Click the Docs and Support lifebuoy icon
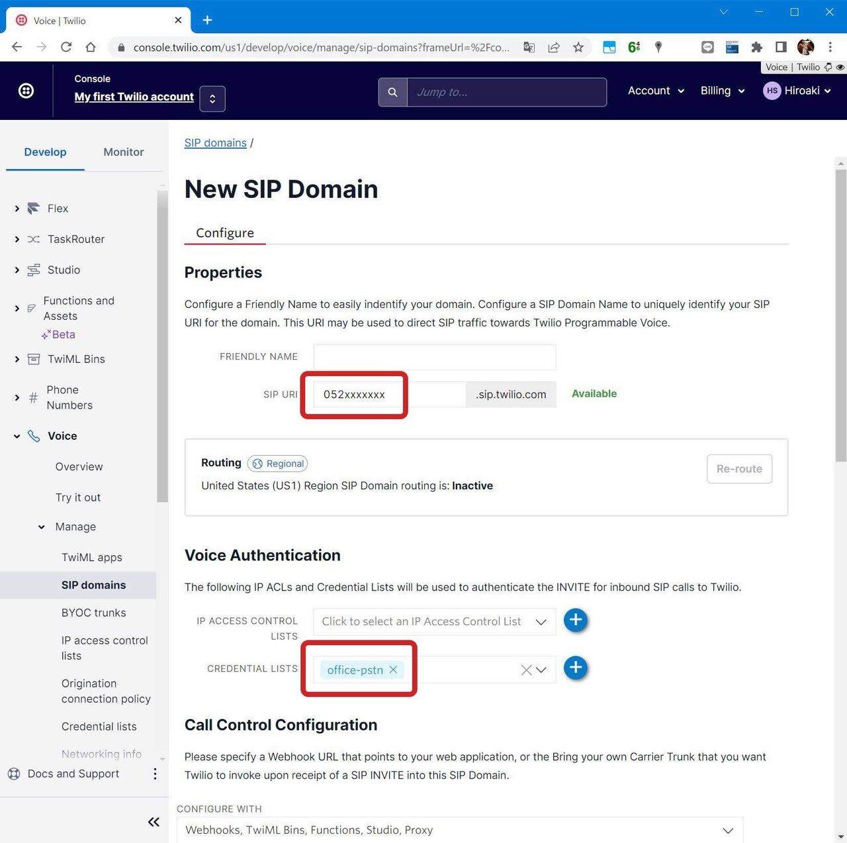Image resolution: width=847 pixels, height=843 pixels. (14, 773)
